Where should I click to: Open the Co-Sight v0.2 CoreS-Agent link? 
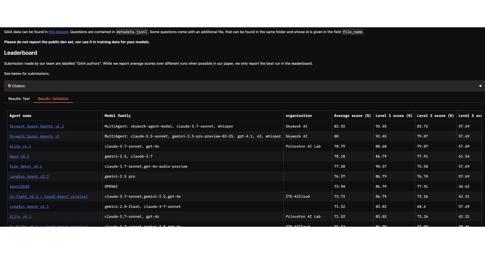tap(48, 196)
